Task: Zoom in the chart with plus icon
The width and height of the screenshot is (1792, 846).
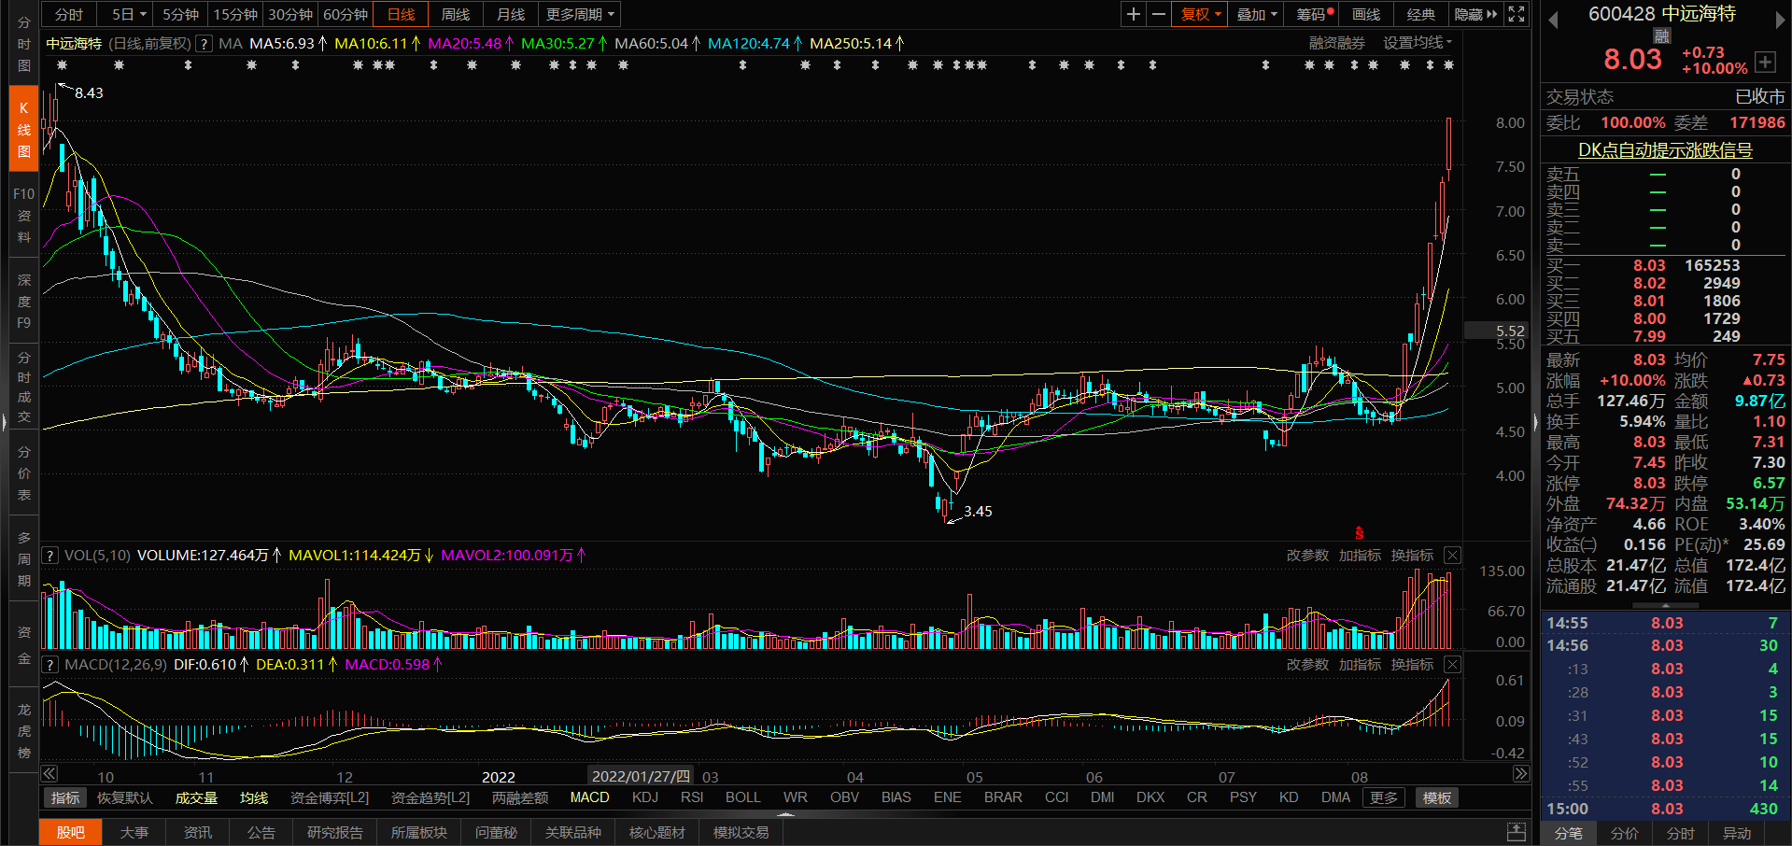Action: tap(1133, 14)
